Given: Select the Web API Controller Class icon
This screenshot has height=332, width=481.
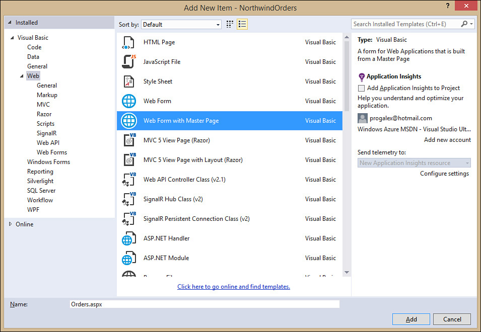Looking at the screenshot, I should (x=129, y=180).
